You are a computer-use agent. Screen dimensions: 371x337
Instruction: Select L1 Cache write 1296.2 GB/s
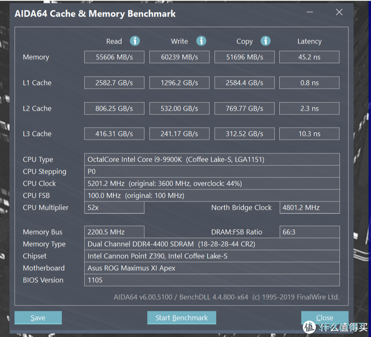(179, 83)
